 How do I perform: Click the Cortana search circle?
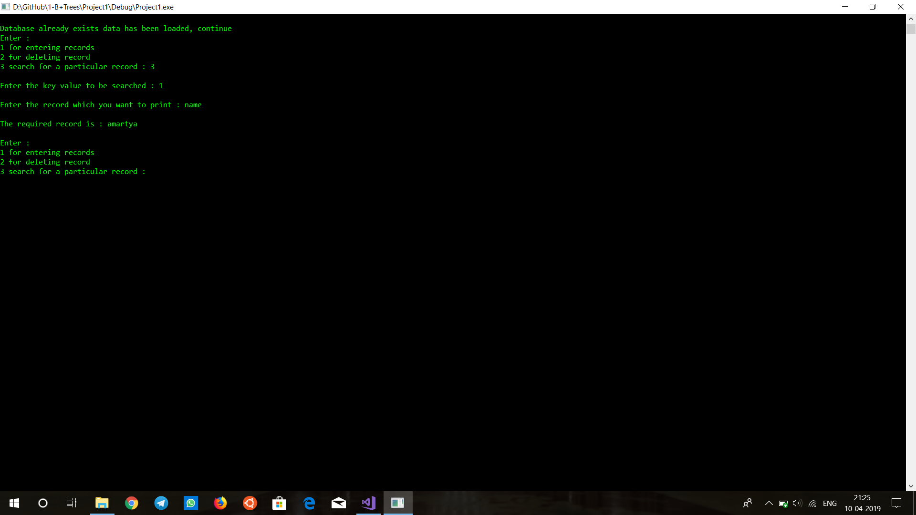coord(43,503)
